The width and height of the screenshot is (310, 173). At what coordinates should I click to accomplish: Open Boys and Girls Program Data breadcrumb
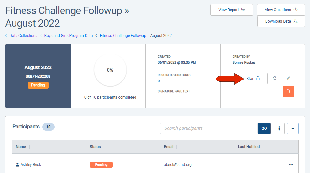click(69, 36)
